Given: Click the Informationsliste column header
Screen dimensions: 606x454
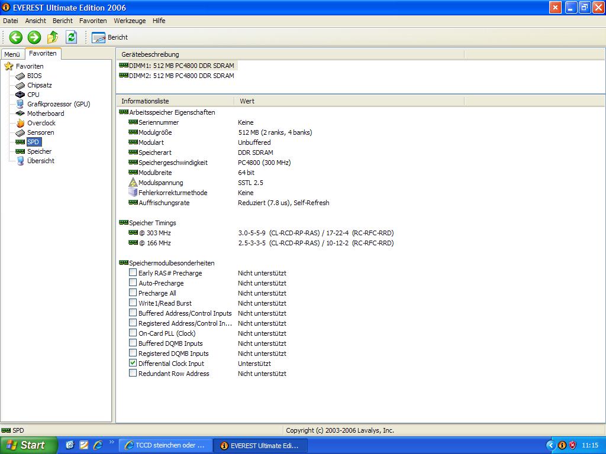Looking at the screenshot, I should tap(175, 101).
